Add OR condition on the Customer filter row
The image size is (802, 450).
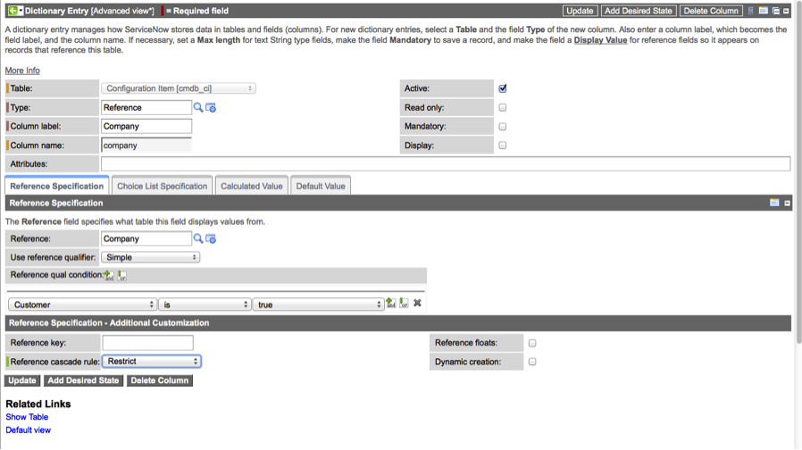click(404, 304)
